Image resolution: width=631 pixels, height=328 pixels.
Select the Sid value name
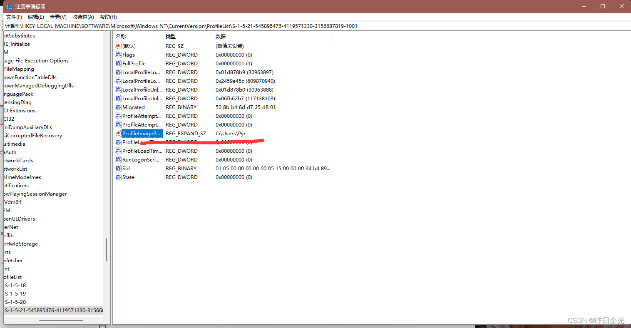[x=126, y=169]
